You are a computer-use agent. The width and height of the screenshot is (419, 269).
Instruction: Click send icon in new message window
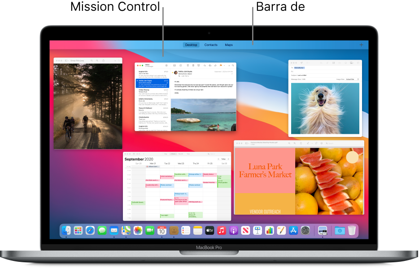(301, 63)
